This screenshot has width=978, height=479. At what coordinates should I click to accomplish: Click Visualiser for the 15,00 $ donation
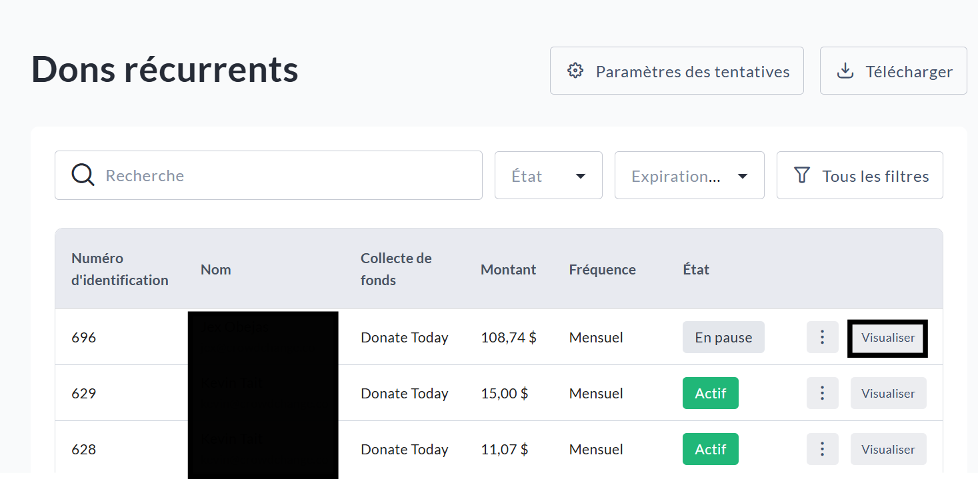(x=887, y=393)
